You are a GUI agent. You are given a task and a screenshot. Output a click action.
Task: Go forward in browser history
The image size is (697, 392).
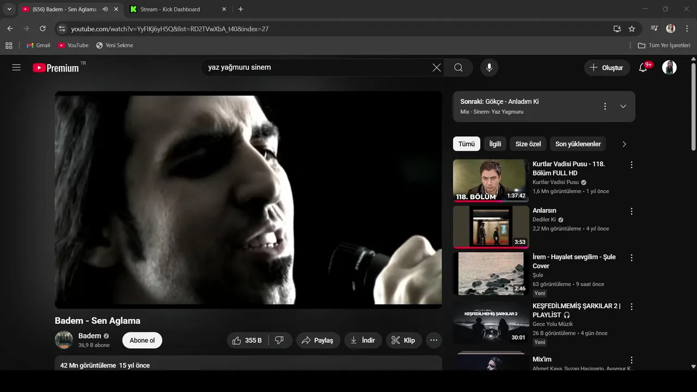coord(26,29)
